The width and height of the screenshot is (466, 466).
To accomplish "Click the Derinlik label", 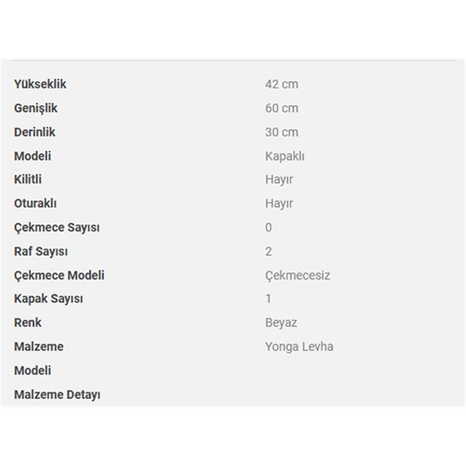I will [x=34, y=132].
